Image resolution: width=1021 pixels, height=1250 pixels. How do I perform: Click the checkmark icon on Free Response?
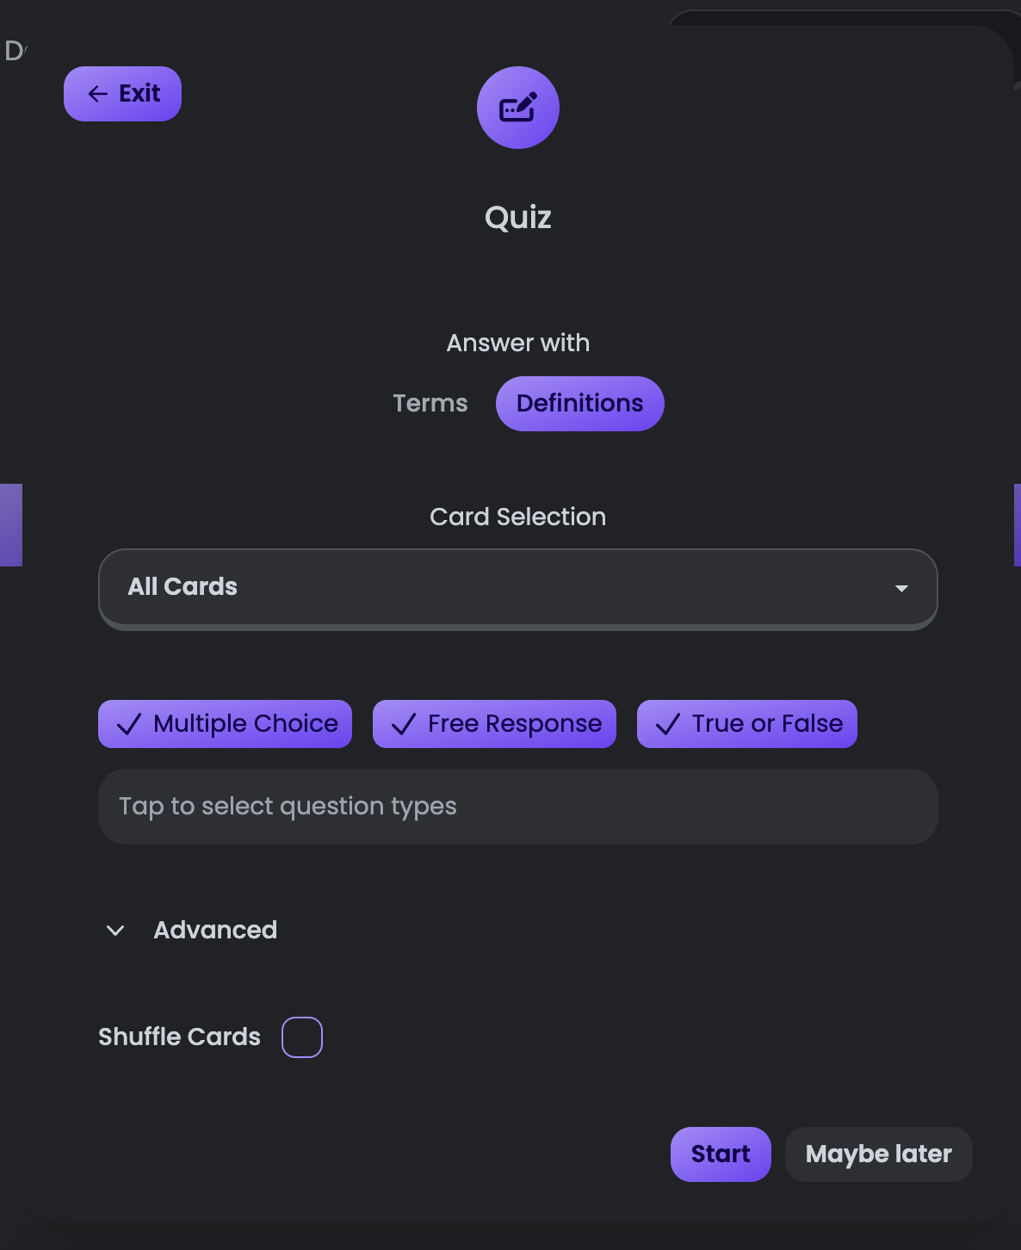pyautogui.click(x=403, y=724)
